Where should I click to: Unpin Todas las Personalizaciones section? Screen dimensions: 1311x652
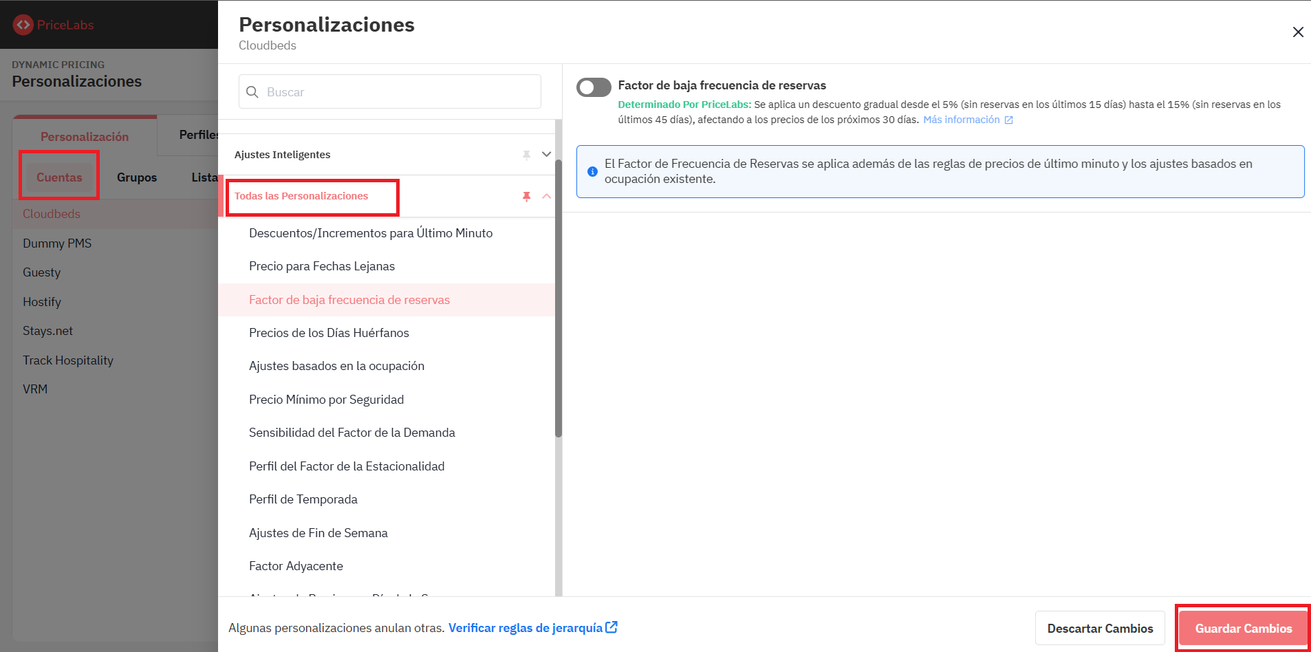click(x=526, y=197)
